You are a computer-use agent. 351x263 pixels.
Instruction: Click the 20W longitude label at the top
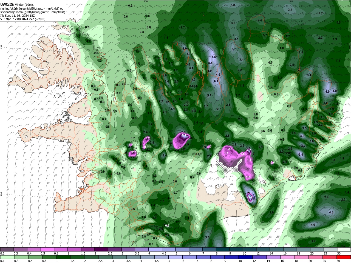146,1
